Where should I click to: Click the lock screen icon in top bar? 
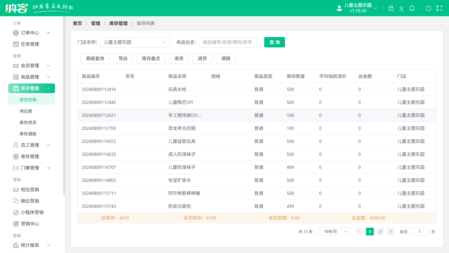tap(391, 8)
